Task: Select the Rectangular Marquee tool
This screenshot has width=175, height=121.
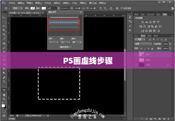Action: click(x=4, y=22)
